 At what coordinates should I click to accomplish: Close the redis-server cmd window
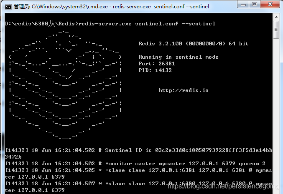pyautogui.click(x=270, y=4)
